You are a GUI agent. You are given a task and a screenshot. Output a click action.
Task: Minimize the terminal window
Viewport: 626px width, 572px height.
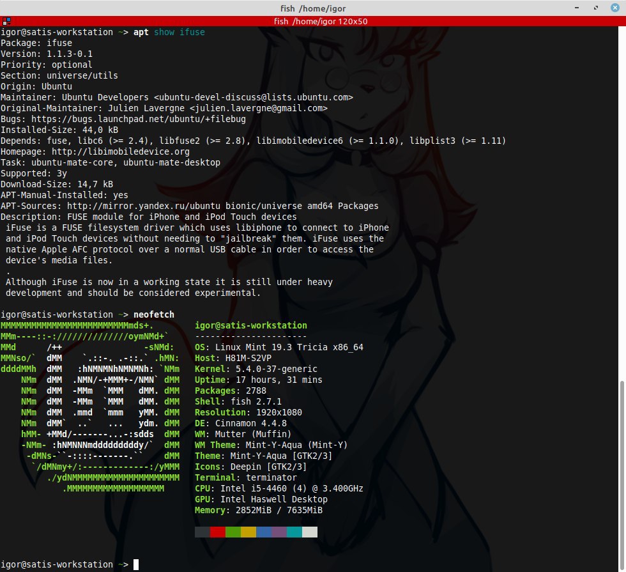tap(577, 8)
